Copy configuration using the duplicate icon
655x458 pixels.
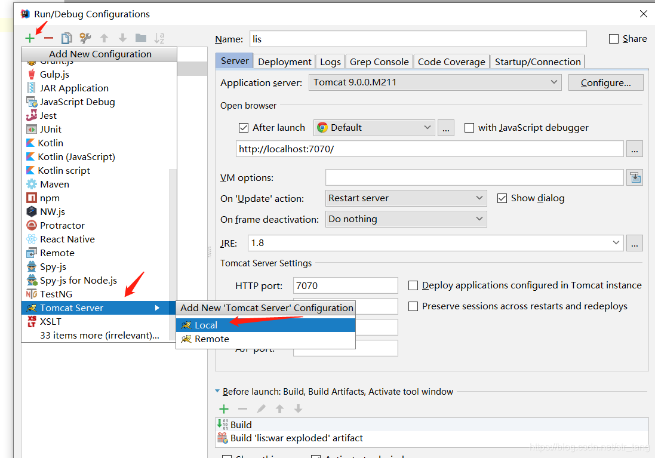tap(67, 38)
